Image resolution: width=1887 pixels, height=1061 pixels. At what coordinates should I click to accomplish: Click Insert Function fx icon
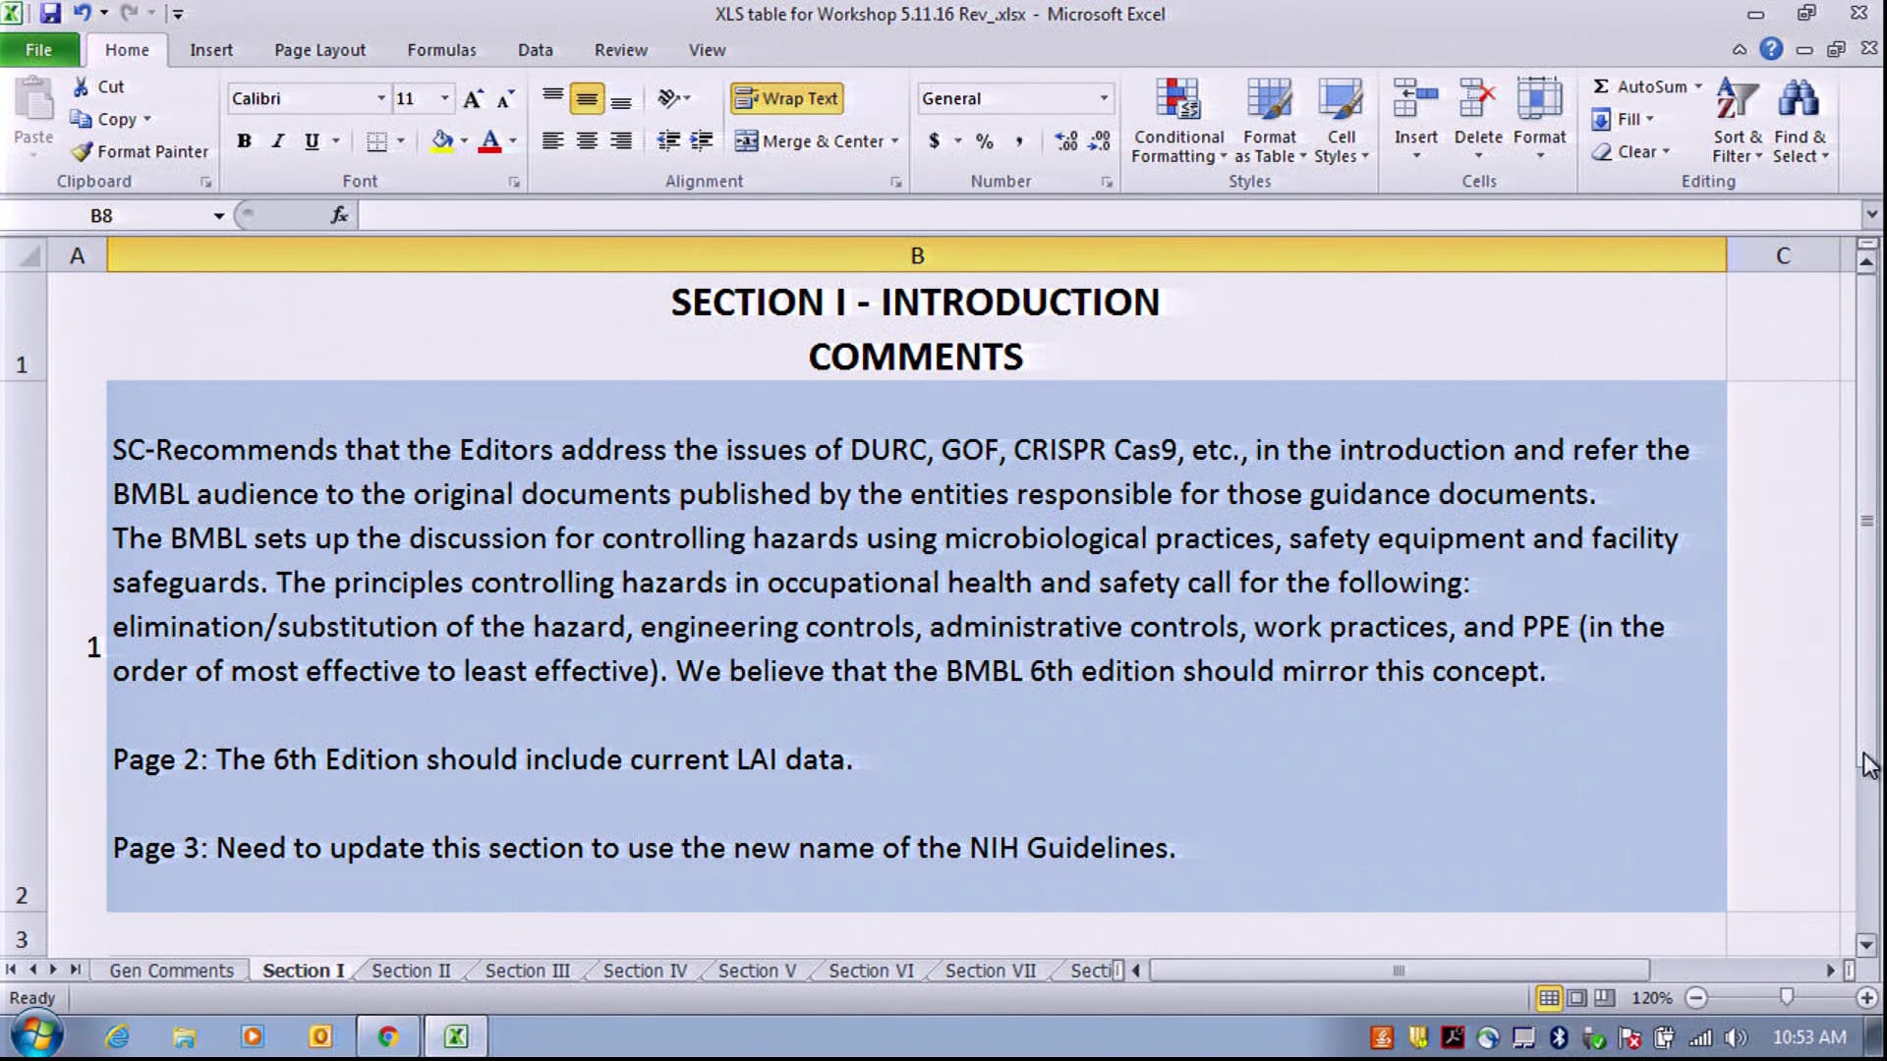(339, 215)
